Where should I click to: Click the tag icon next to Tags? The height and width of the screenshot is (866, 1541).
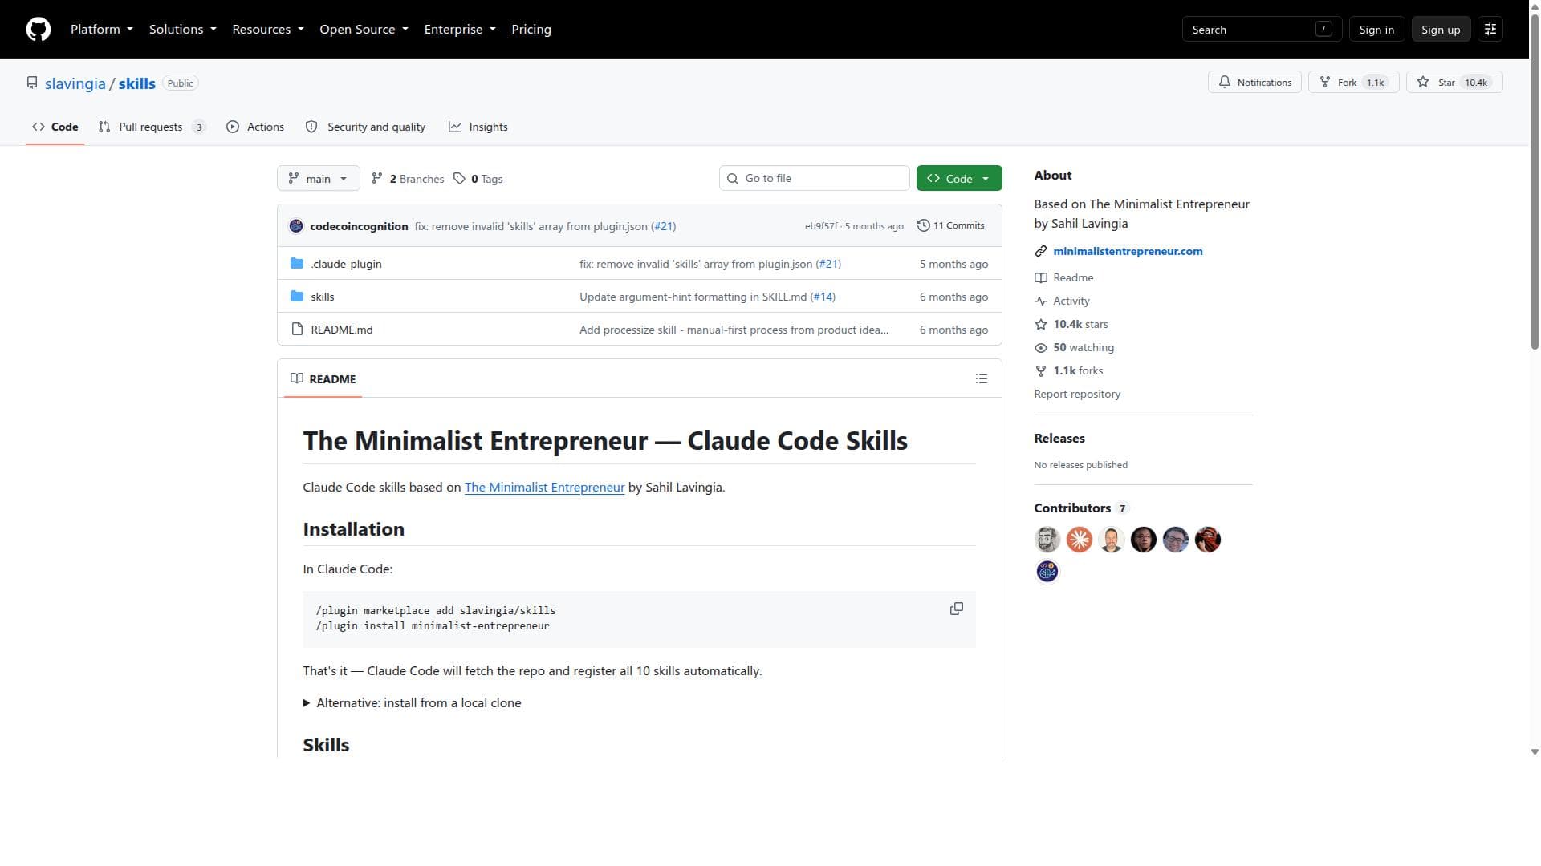[x=460, y=179]
